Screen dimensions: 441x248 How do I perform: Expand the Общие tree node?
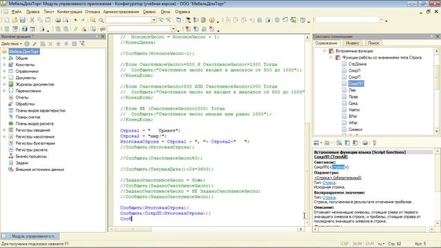(x=4, y=58)
